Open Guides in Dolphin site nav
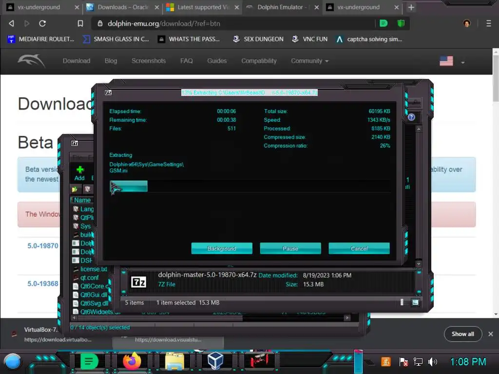 pos(217,61)
